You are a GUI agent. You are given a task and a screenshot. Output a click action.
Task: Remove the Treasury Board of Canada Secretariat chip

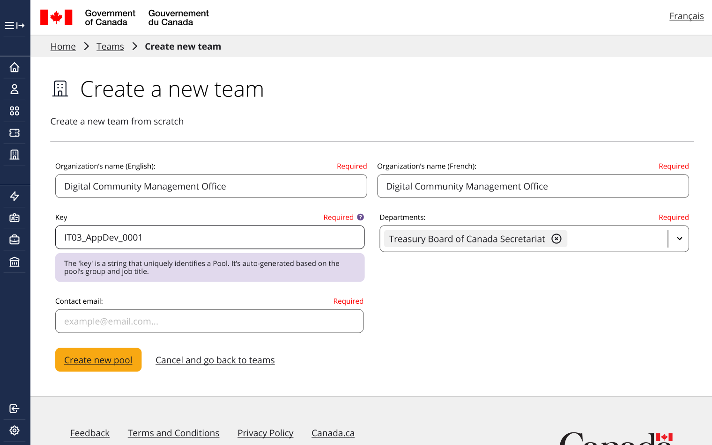pyautogui.click(x=556, y=239)
